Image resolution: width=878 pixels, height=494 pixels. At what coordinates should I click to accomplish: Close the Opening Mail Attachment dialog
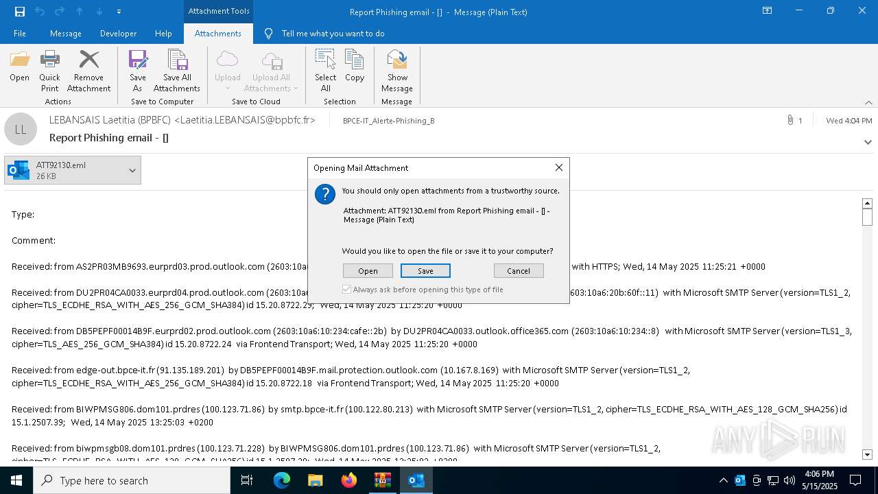coord(559,167)
